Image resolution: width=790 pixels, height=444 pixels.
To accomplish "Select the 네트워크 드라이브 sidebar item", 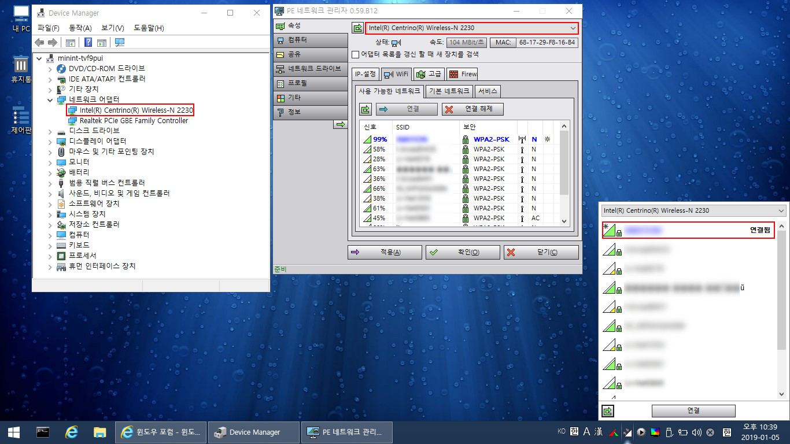I will (x=311, y=69).
